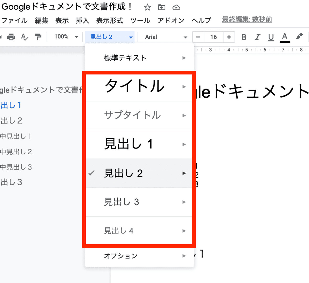The width and height of the screenshot is (309, 283).
Task: Star the document title
Action: [148, 7]
